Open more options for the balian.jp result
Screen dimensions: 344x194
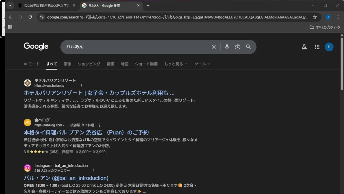click(x=81, y=86)
